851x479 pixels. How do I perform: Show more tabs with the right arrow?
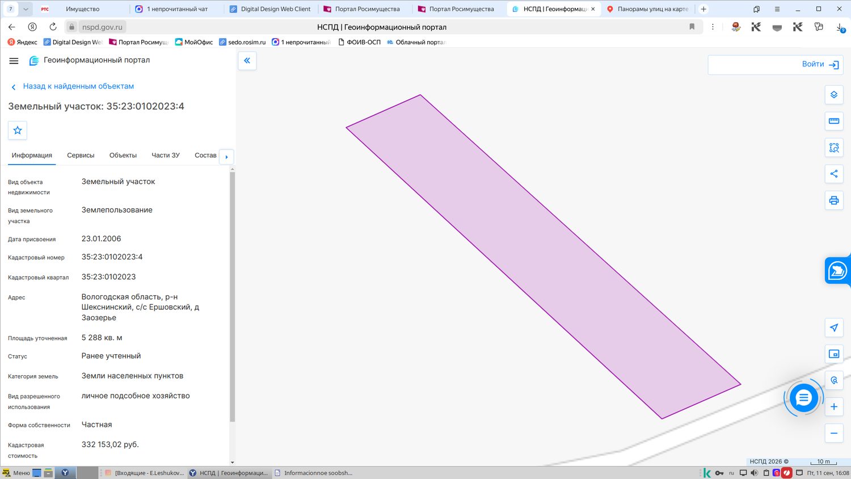point(226,157)
